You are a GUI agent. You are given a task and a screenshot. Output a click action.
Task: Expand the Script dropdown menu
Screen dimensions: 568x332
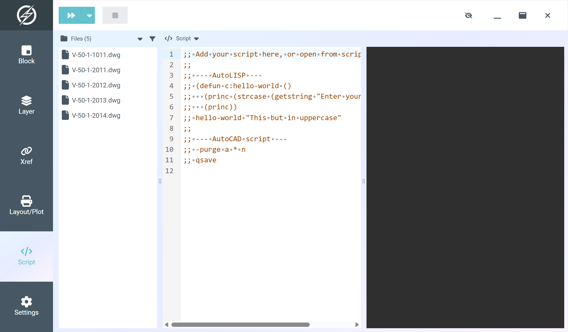(196, 39)
